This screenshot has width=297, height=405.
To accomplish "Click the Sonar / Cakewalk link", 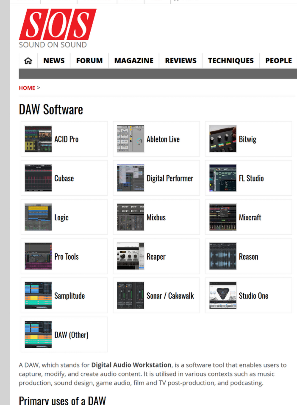I will point(170,296).
